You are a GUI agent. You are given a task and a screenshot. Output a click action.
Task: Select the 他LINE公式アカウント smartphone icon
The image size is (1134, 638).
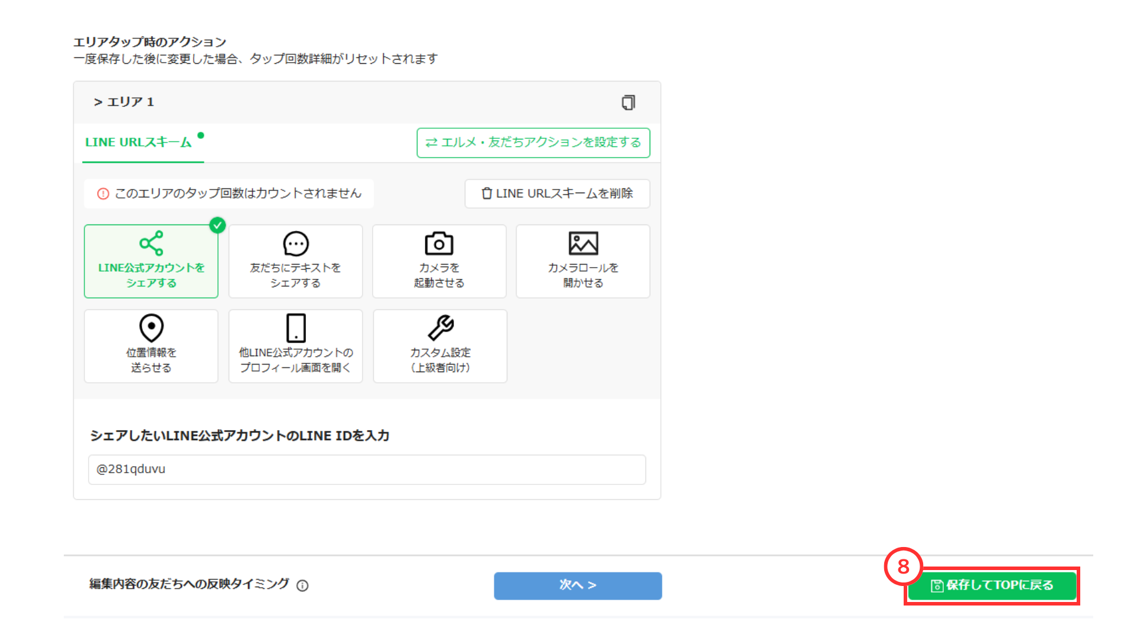[x=295, y=327]
